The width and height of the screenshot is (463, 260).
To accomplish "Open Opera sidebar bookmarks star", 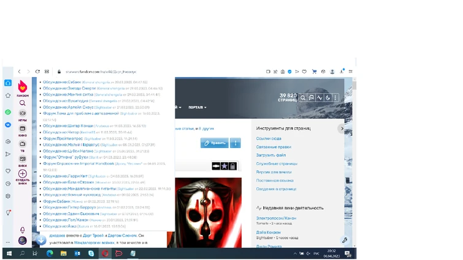I will click(x=8, y=95).
